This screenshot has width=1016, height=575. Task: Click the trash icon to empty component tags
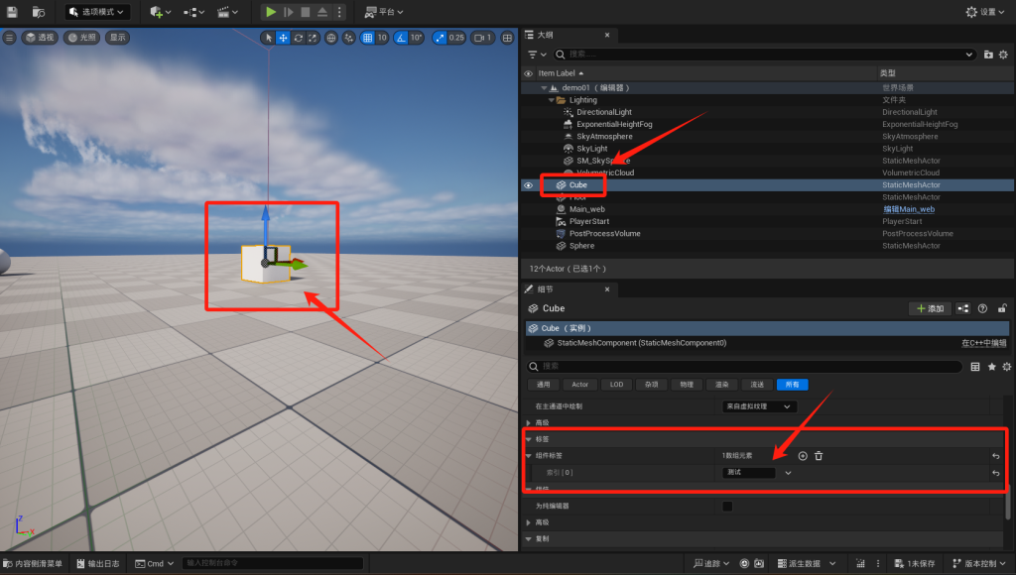click(819, 455)
